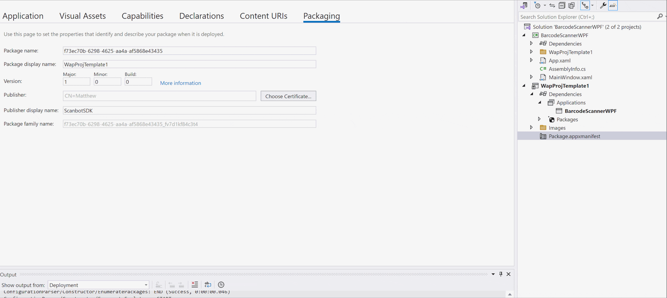Click the Choose Certificate button

click(288, 96)
